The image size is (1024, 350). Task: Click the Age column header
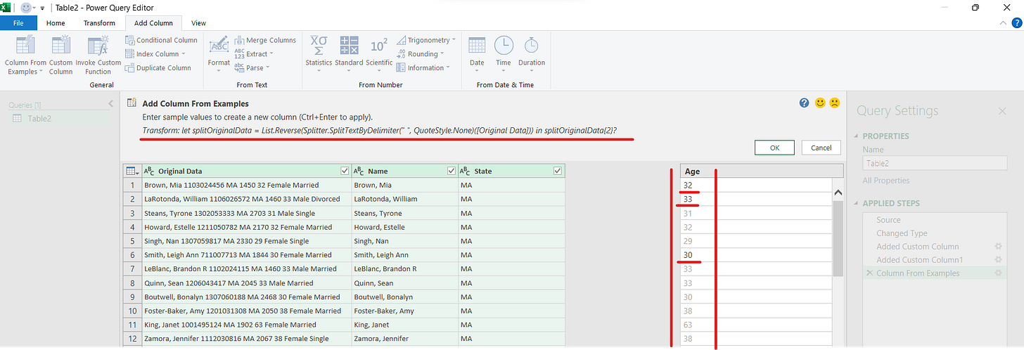click(762, 171)
